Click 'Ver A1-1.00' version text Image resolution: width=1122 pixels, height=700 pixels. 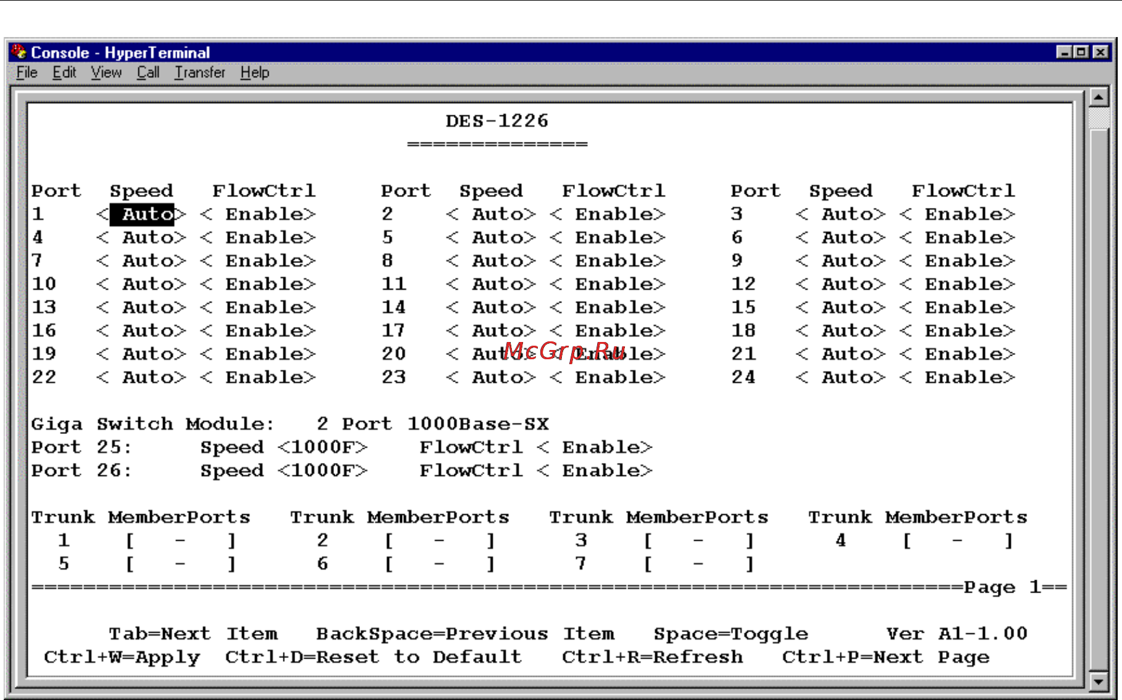[957, 634]
